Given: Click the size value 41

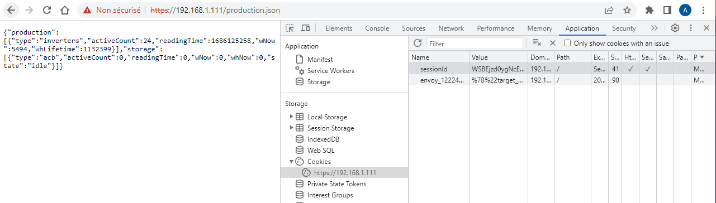Looking at the screenshot, I should 615,69.
